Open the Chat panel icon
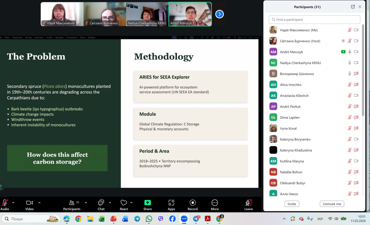The width and height of the screenshot is (370, 225). [101, 203]
